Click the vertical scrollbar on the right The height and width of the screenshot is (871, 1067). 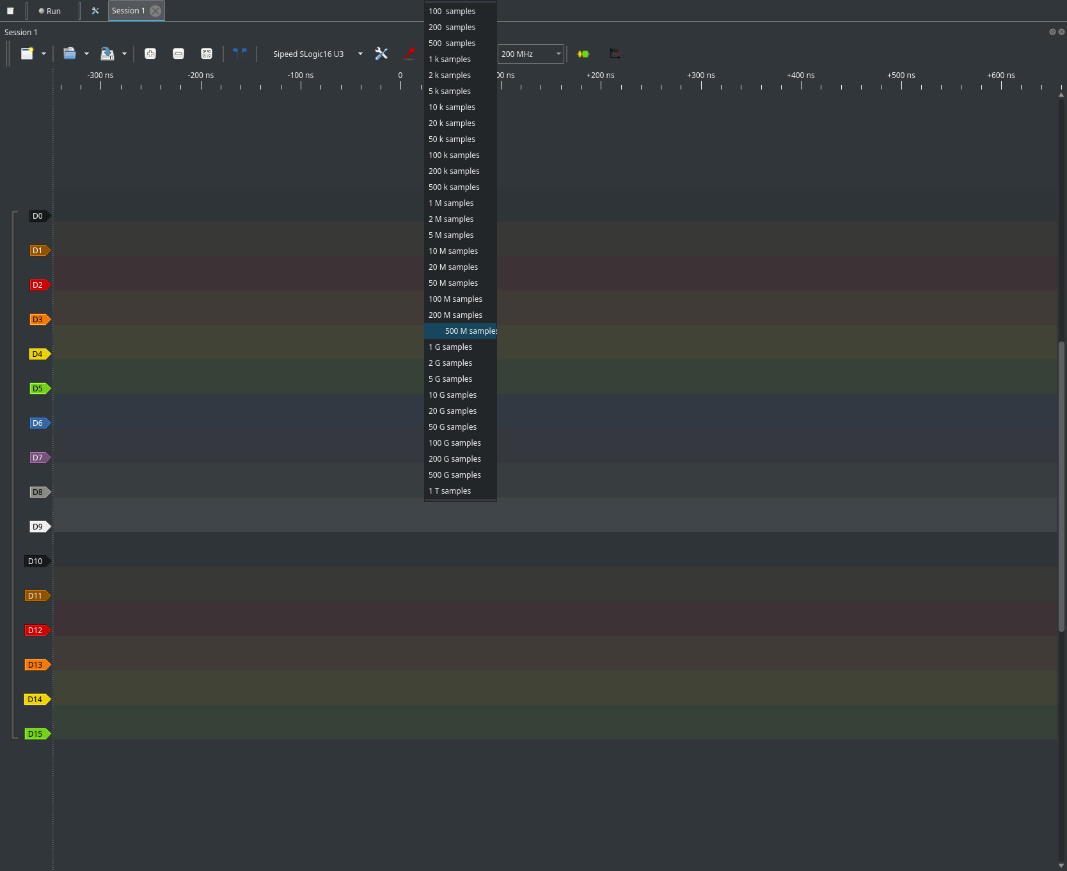[x=1061, y=486]
